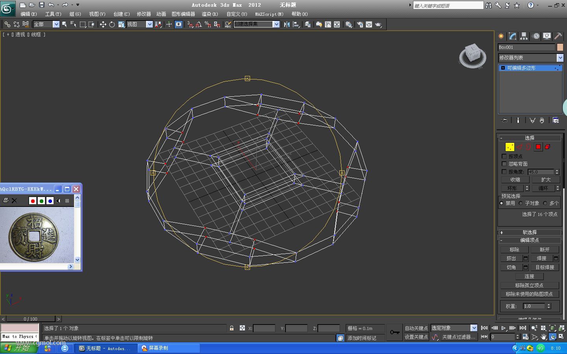The image size is (567, 354).
Task: Switch to the Utilities hammer panel
Action: coord(558,36)
